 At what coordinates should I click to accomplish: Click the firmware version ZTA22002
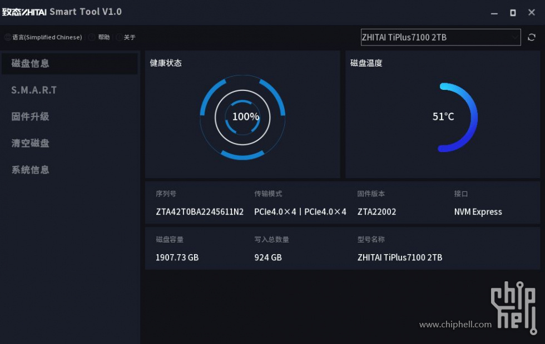pyautogui.click(x=377, y=211)
